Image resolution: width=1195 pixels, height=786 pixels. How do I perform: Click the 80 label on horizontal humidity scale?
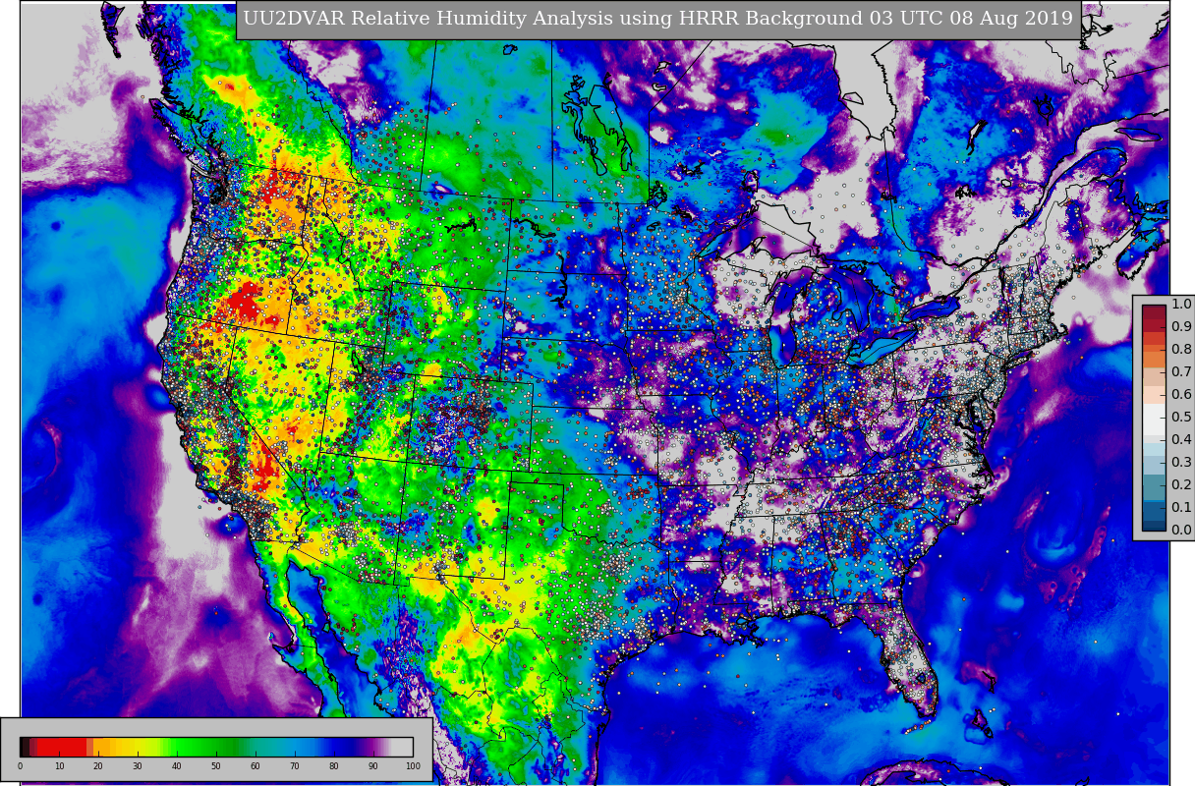(334, 766)
